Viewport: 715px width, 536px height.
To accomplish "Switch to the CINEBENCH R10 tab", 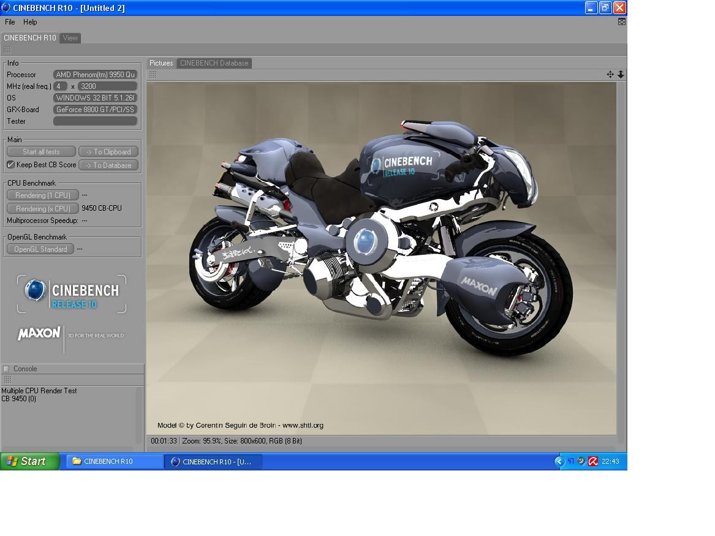I will tap(29, 38).
